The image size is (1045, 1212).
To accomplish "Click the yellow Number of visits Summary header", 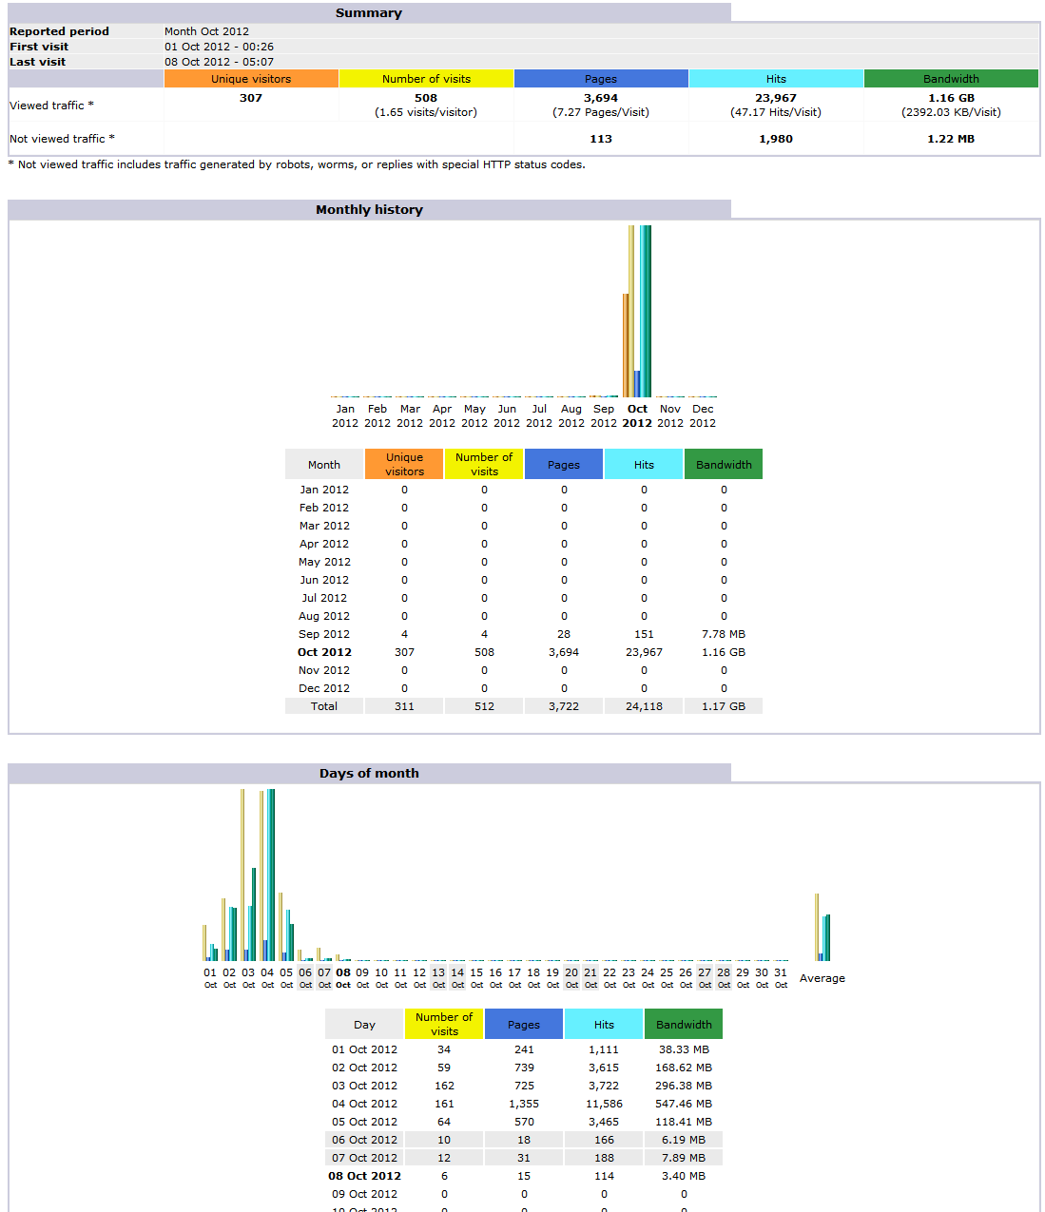I will (426, 79).
